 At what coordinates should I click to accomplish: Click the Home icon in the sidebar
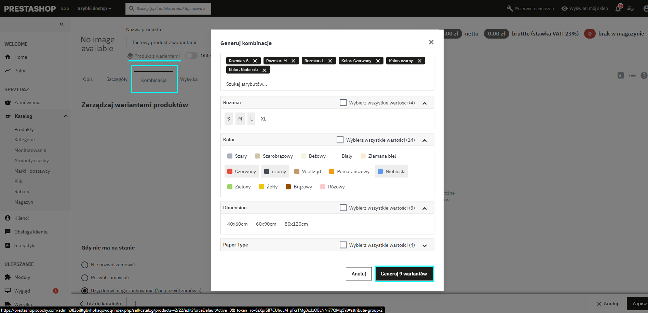[8, 57]
